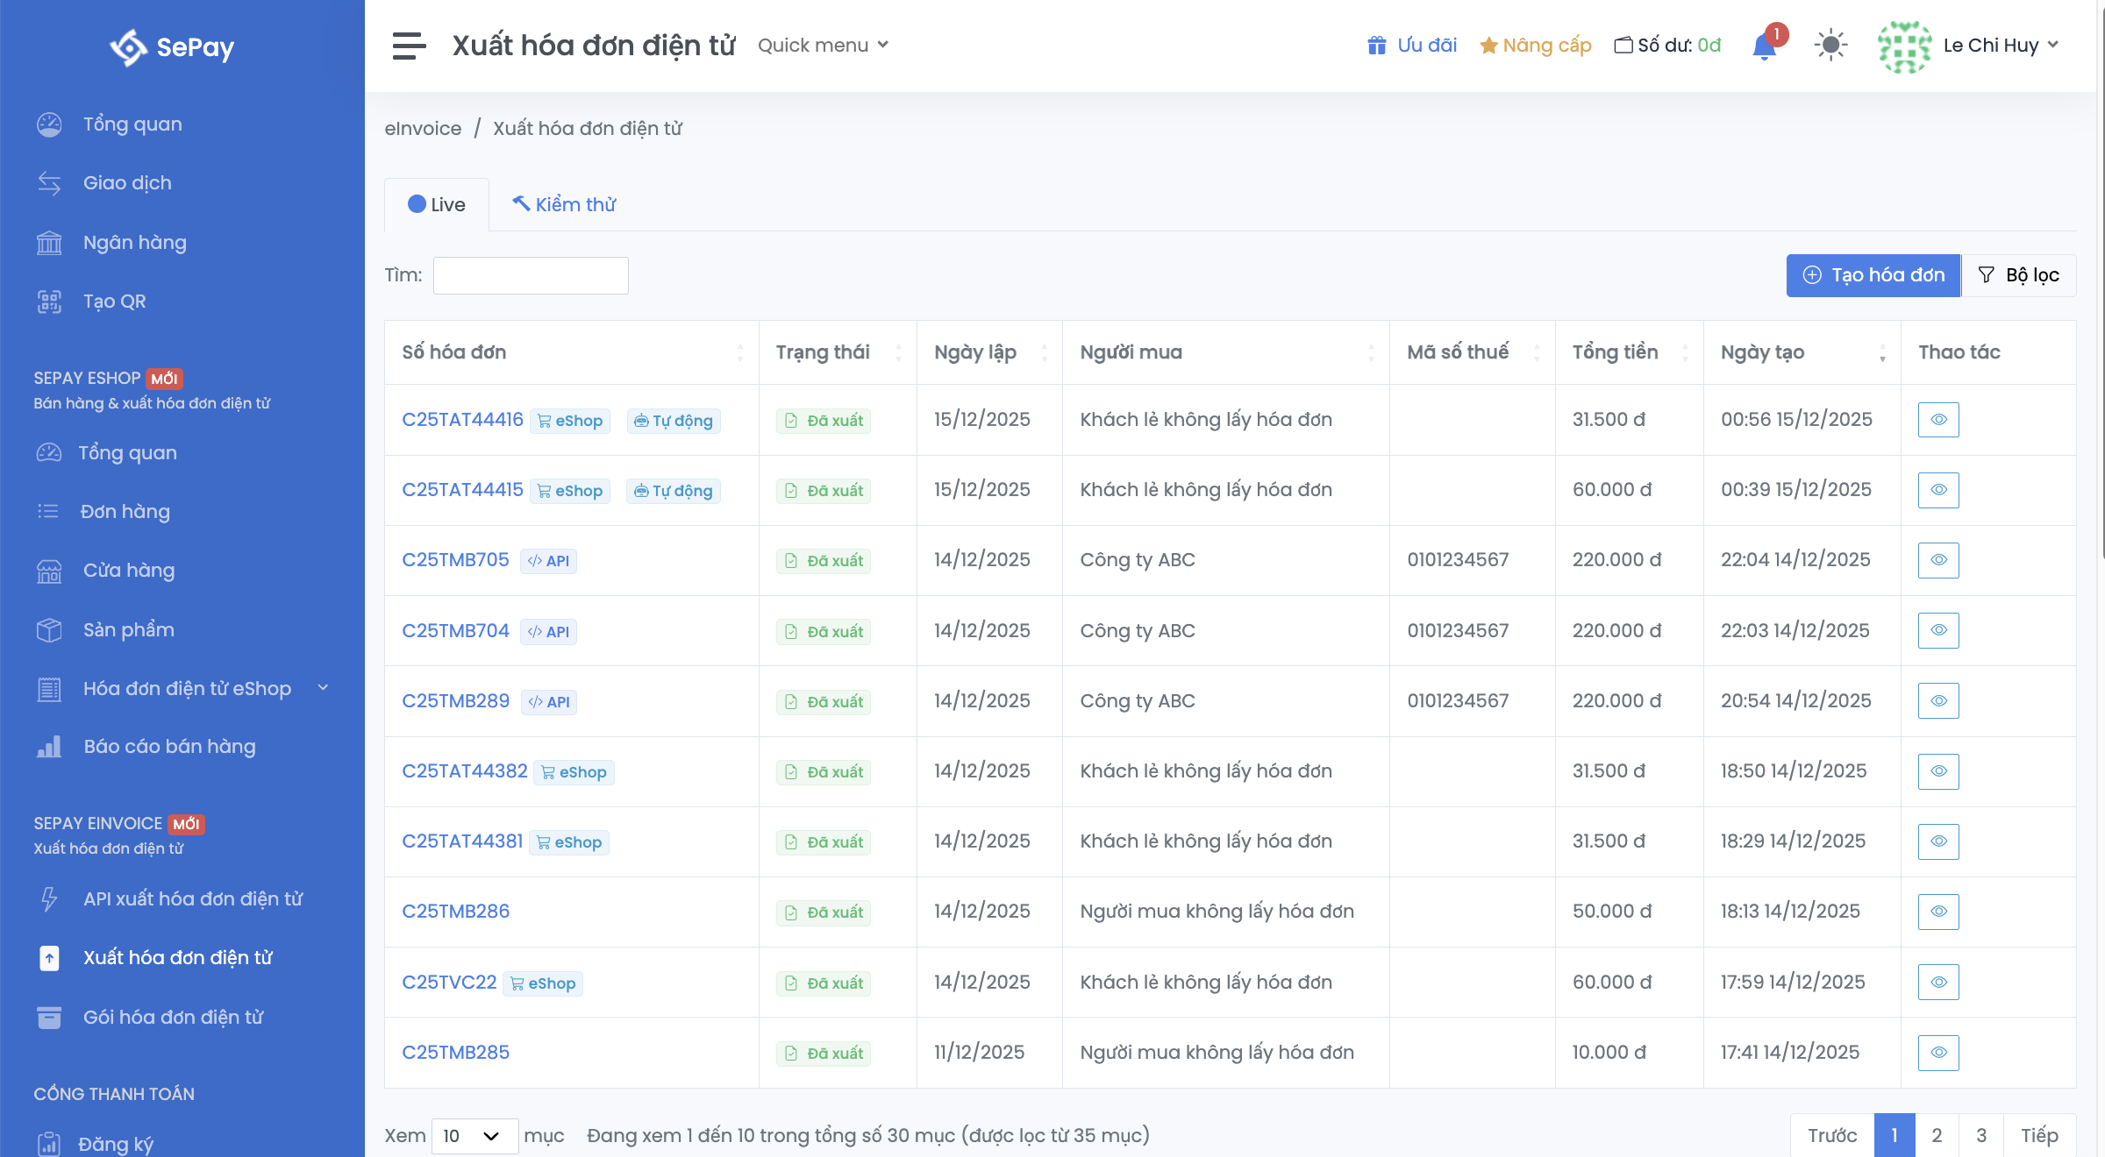
Task: View invoice C25TAT44416 with eye icon
Action: pos(1938,420)
